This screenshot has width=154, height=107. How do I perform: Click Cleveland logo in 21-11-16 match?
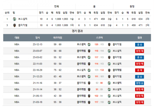click(x=89, y=83)
